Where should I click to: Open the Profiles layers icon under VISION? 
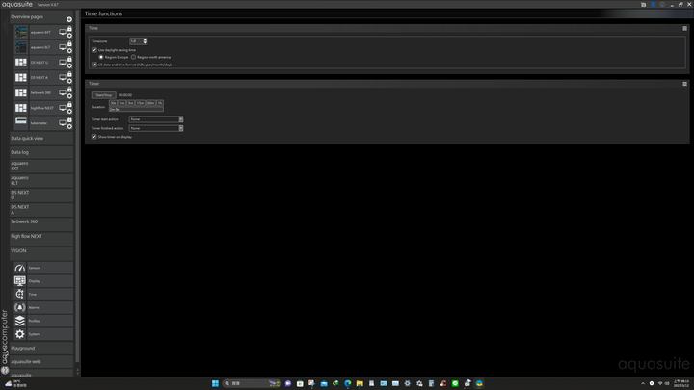pyautogui.click(x=20, y=321)
